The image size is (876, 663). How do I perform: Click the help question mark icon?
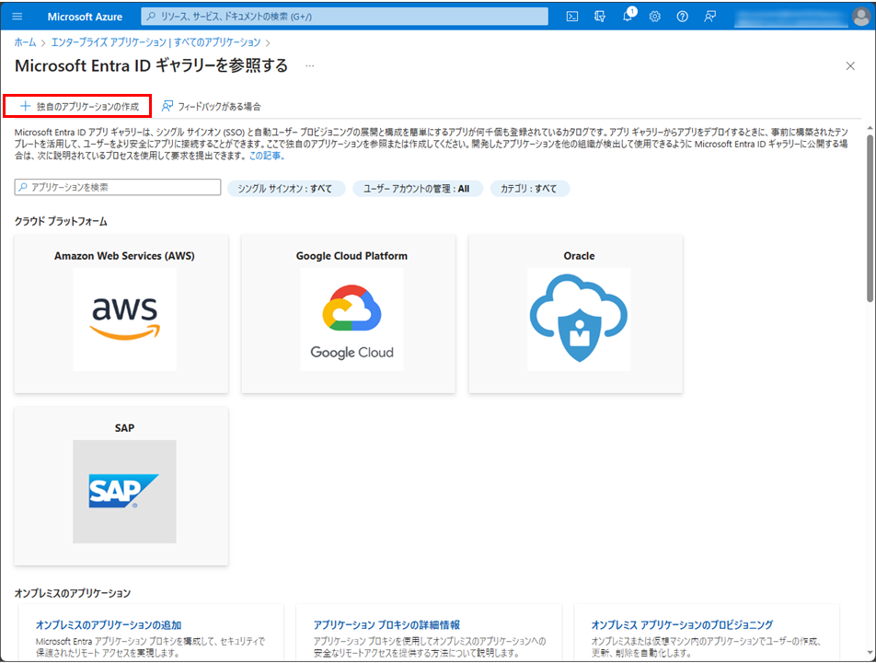pos(682,17)
